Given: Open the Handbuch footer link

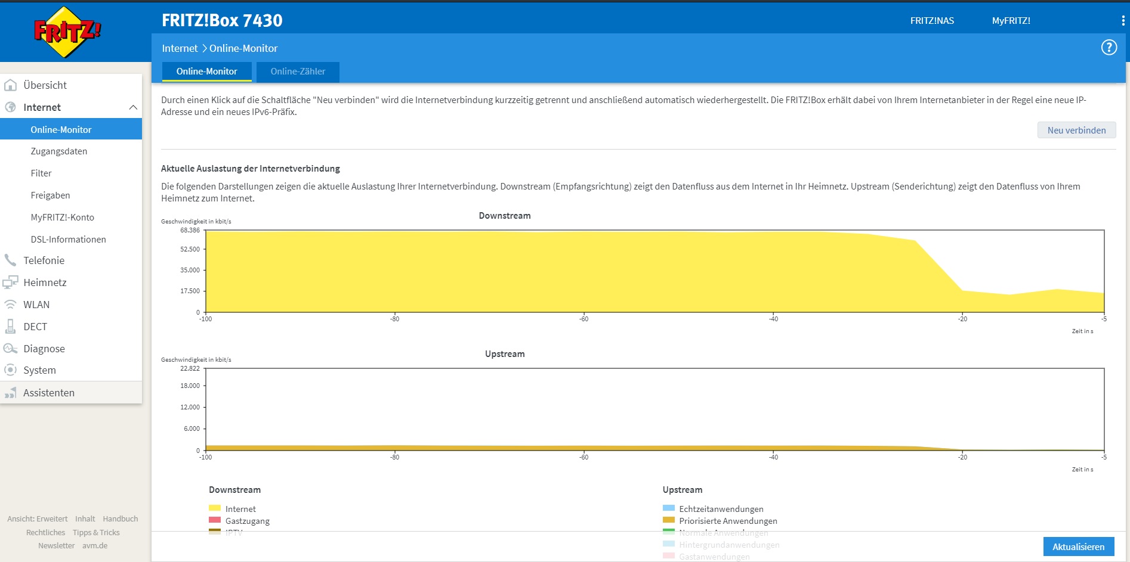Looking at the screenshot, I should point(120,519).
